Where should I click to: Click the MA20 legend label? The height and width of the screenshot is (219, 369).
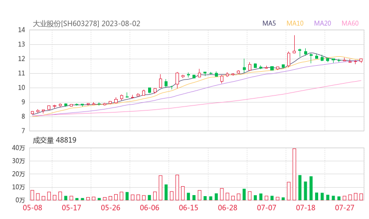[x=323, y=23]
